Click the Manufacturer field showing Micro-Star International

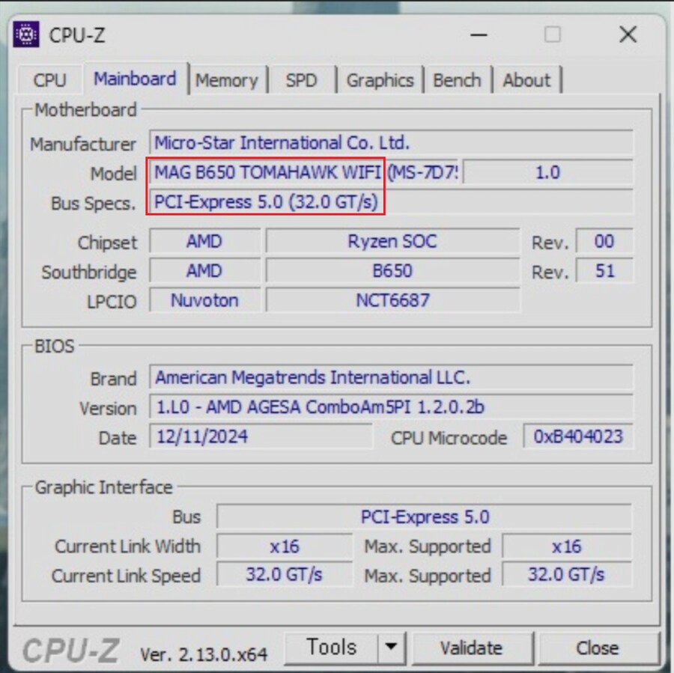click(x=391, y=143)
